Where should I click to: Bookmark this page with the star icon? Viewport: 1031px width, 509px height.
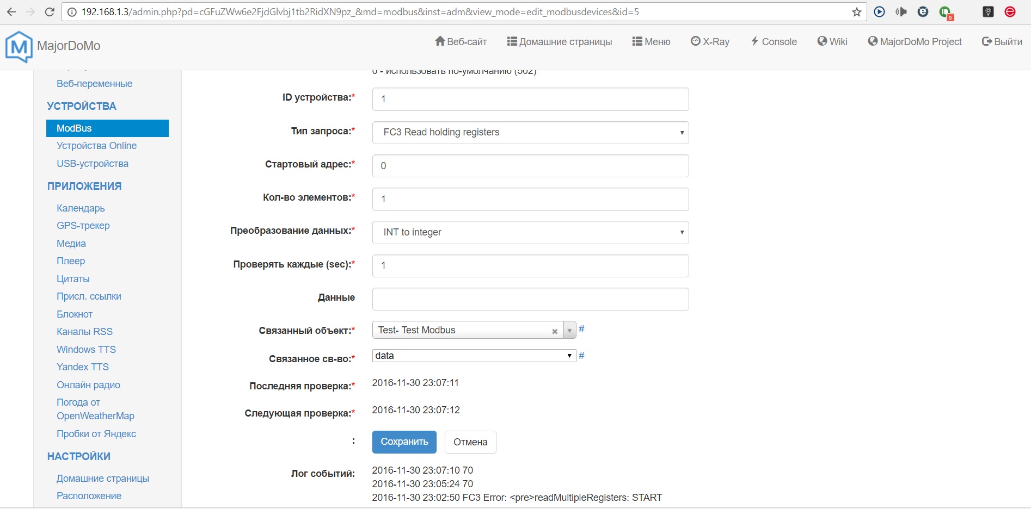857,12
